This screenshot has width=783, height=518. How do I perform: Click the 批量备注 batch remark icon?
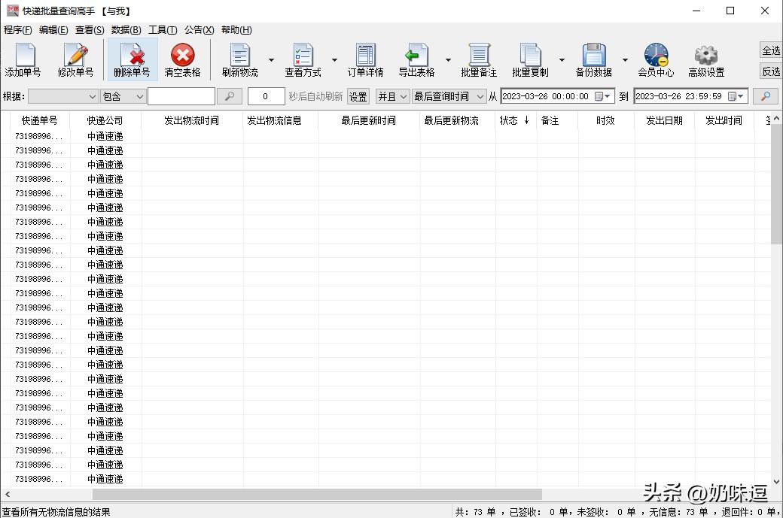click(x=480, y=59)
